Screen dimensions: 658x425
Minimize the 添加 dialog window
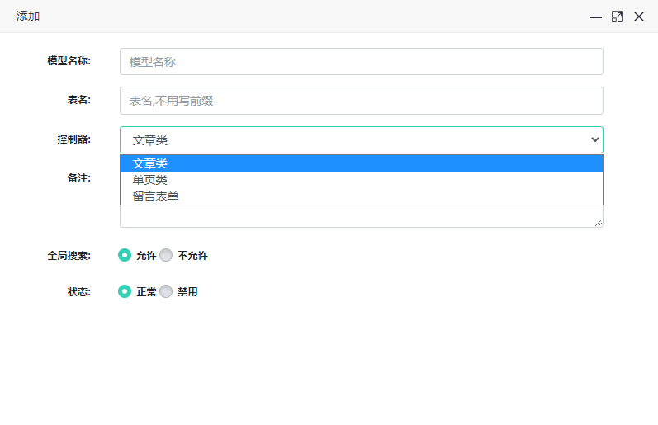[x=595, y=17]
